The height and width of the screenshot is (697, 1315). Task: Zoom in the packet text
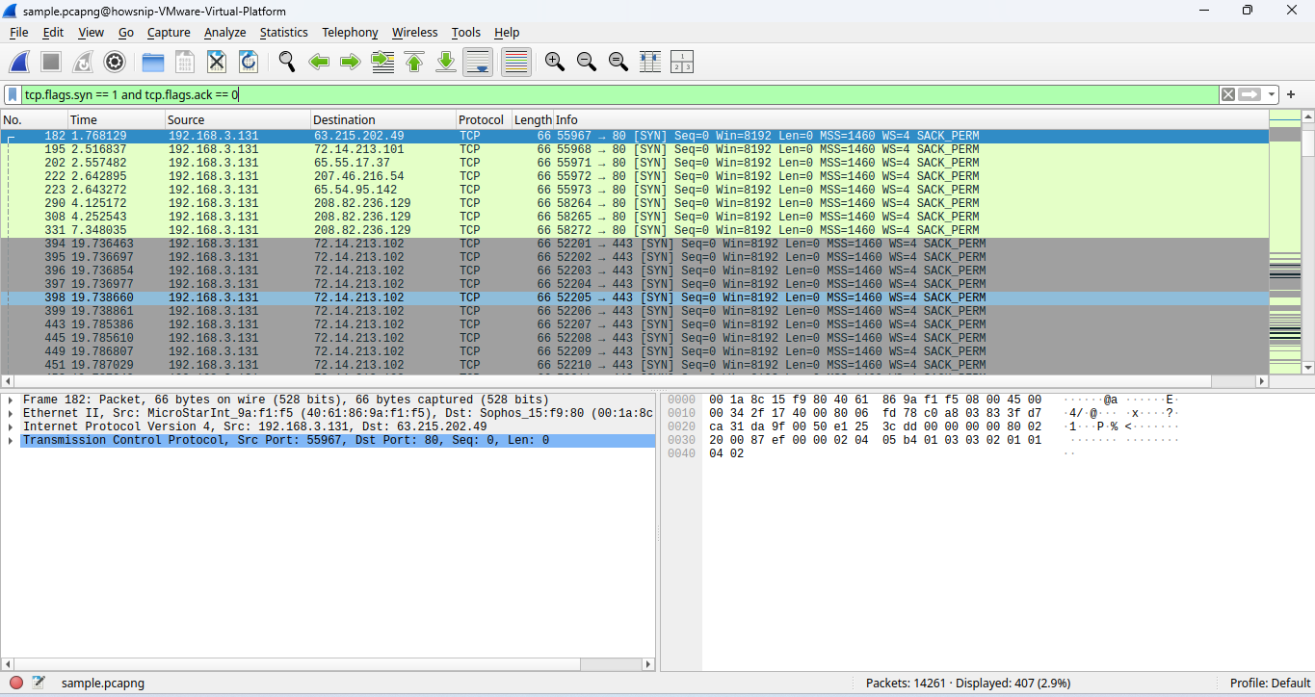click(555, 62)
